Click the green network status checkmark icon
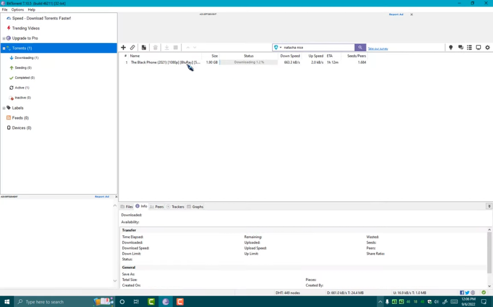This screenshot has width=493, height=307. click(484, 293)
